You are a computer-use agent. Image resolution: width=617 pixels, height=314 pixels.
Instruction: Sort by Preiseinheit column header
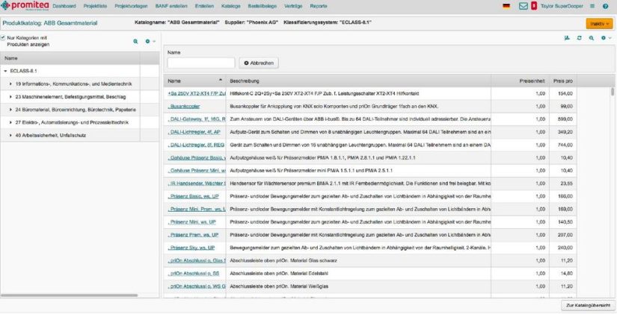coord(521,81)
